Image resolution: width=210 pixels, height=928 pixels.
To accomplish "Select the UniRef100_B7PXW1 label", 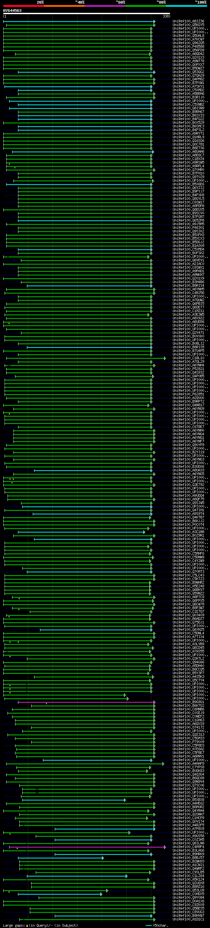I will pos(188,83).
